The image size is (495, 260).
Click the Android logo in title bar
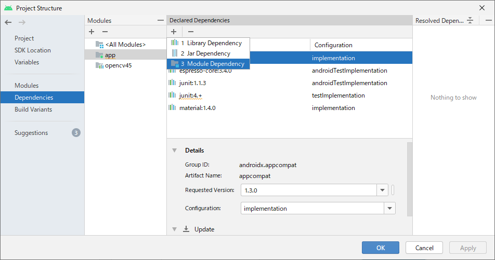click(8, 8)
